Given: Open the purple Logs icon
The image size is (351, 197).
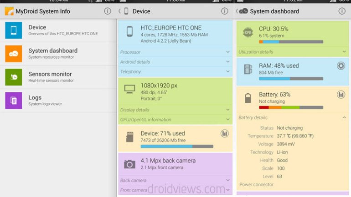Looking at the screenshot, I should tap(14, 101).
